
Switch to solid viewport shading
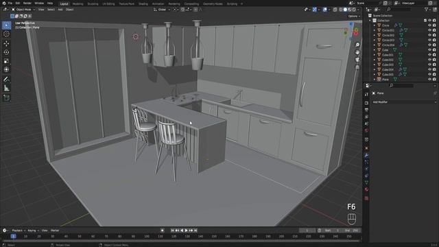pos(345,10)
